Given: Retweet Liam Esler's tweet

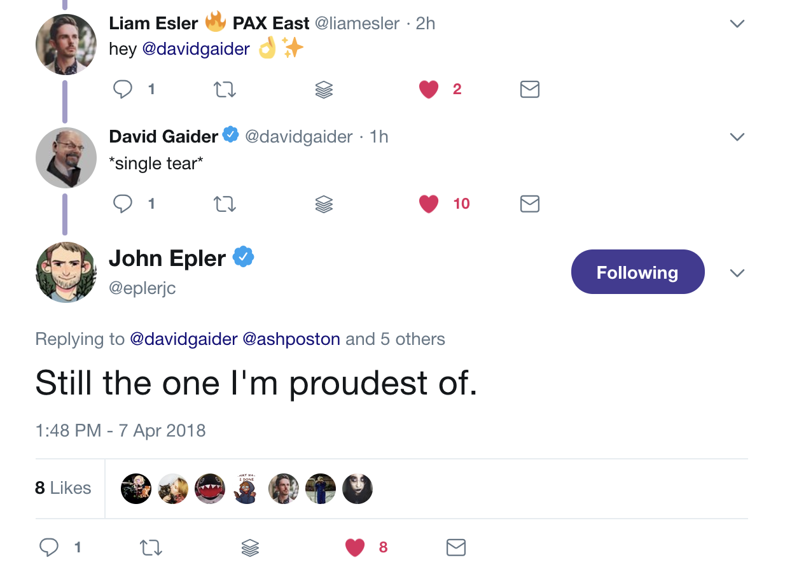Looking at the screenshot, I should click(225, 90).
